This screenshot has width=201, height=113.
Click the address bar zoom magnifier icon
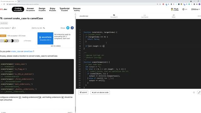pos(157,4)
